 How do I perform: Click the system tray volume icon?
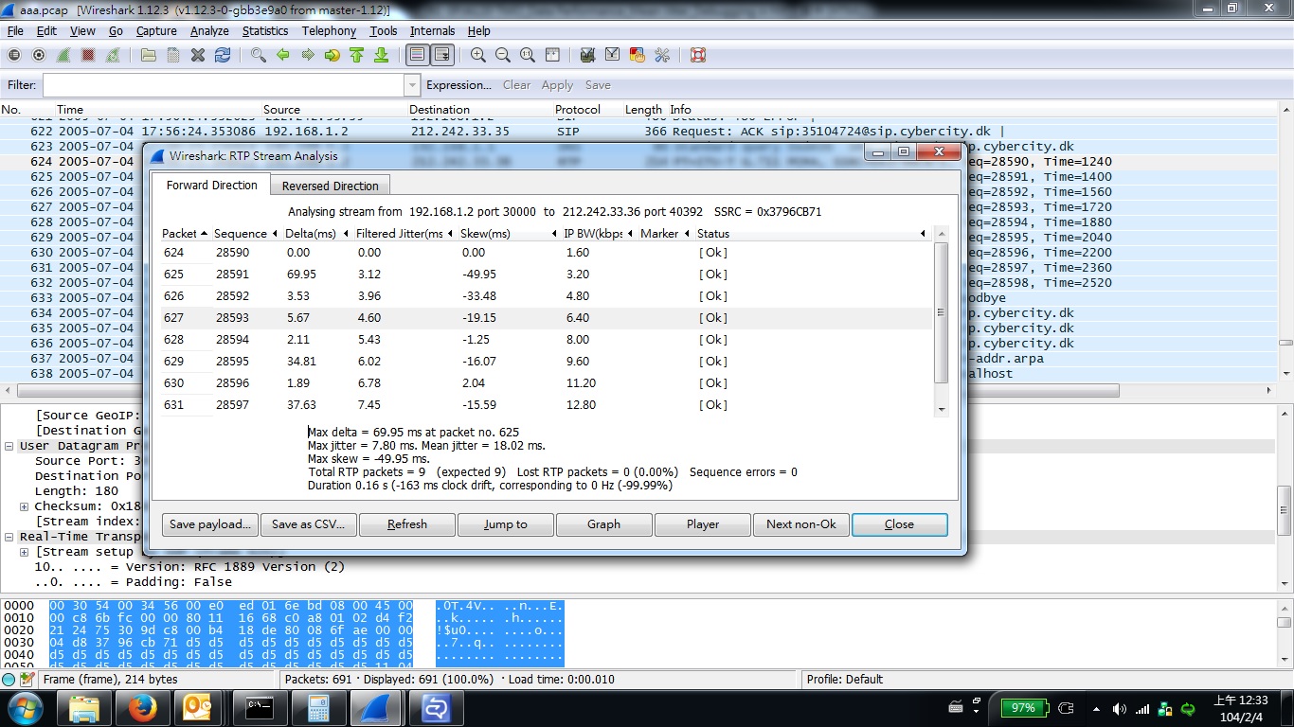pos(1119,709)
